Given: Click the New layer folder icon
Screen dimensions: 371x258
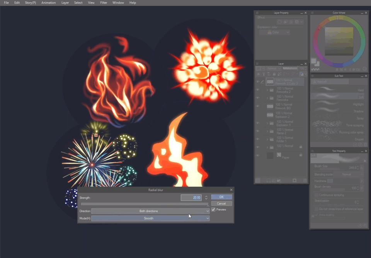Looking at the screenshot, I should pos(279,180).
